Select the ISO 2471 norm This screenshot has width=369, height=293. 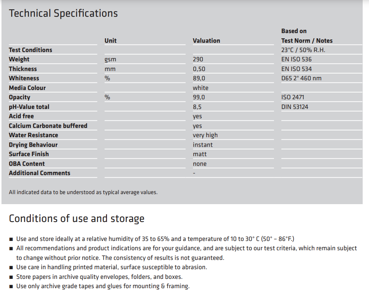point(293,97)
